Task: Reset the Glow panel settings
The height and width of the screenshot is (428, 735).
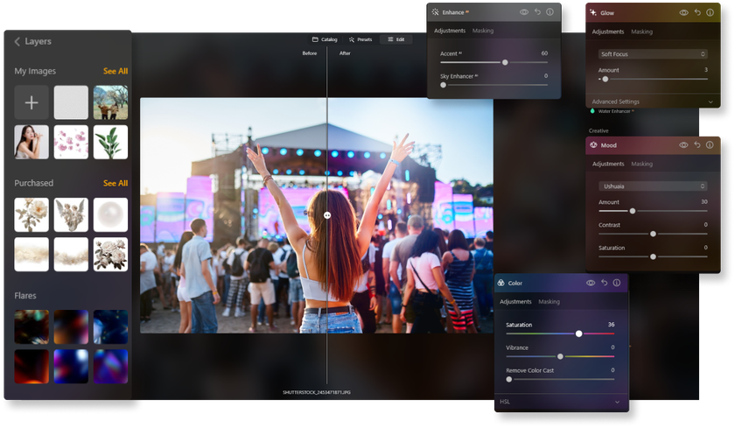Action: tap(697, 12)
